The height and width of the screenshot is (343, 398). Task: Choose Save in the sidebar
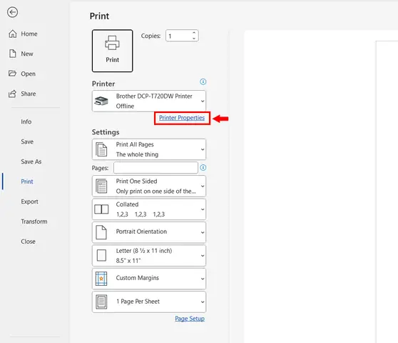point(27,141)
